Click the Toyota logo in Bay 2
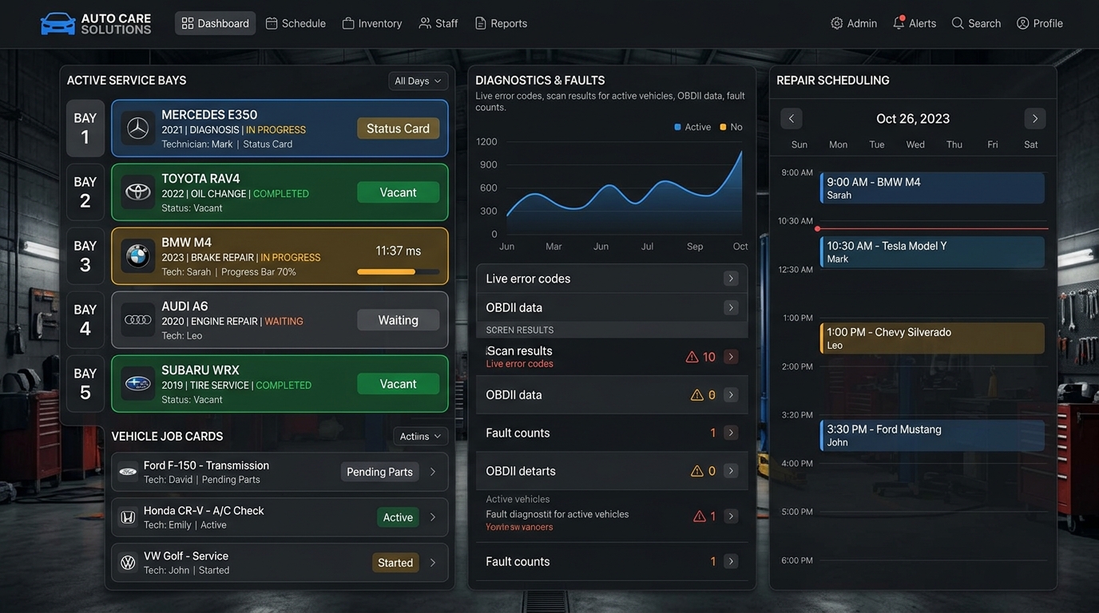The height and width of the screenshot is (613, 1099). (x=138, y=192)
